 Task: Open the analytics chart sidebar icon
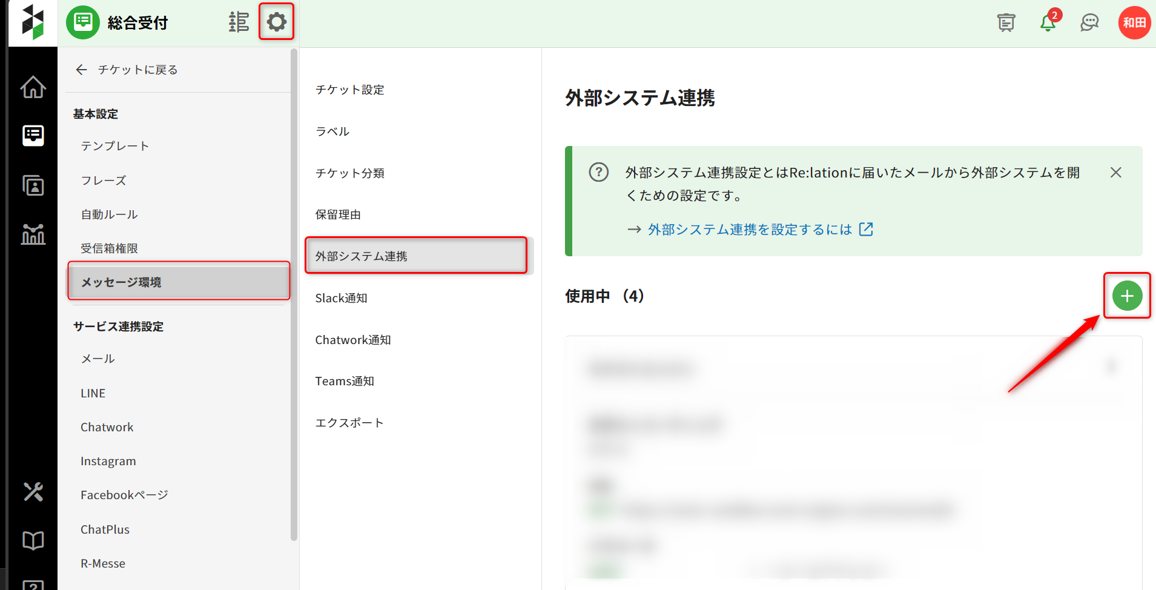point(33,234)
